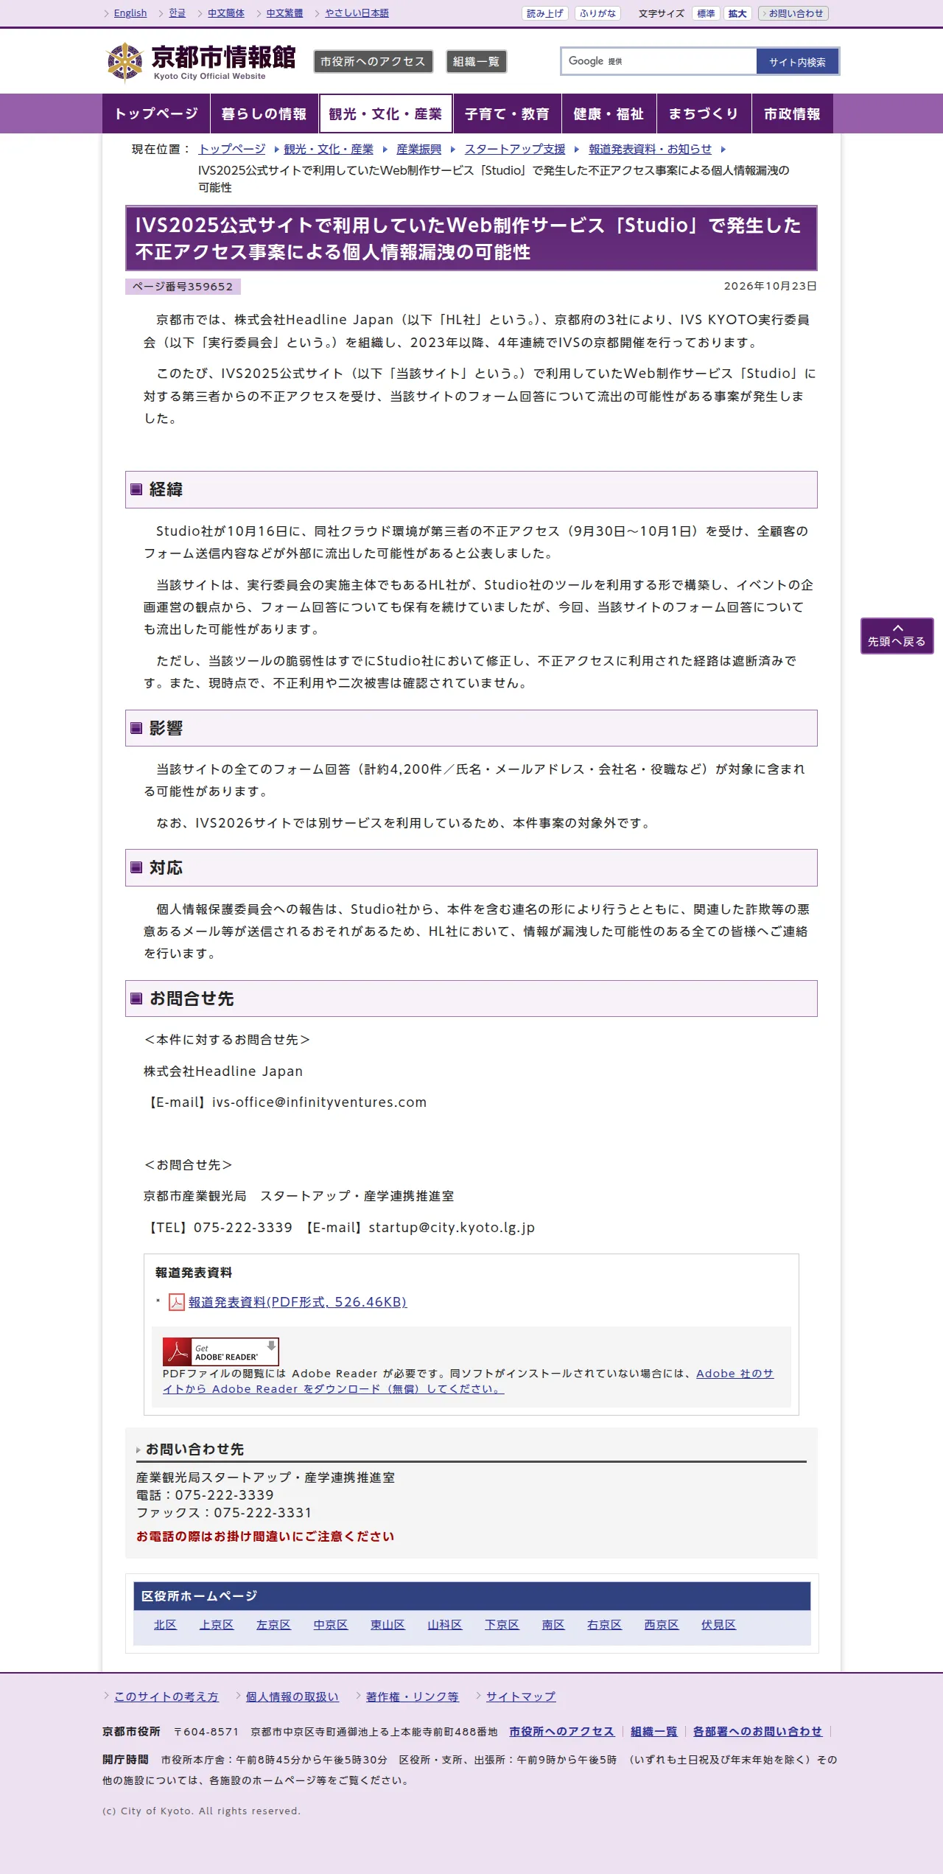Open トップページ navigation tab
Screen dimensions: 943x1874
pos(156,113)
